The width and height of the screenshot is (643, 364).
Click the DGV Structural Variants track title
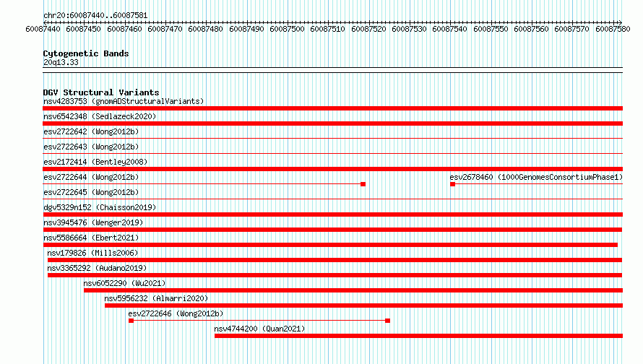(x=101, y=92)
